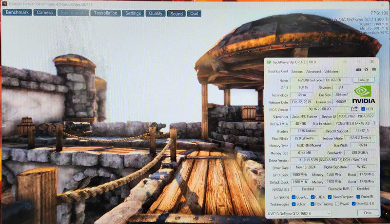
Task: Toggle the PhysX checkbox
Action: click(337, 204)
